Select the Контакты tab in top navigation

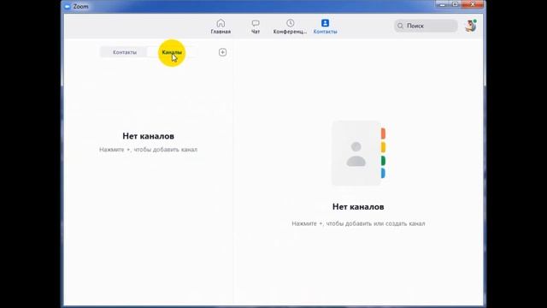pos(325,27)
